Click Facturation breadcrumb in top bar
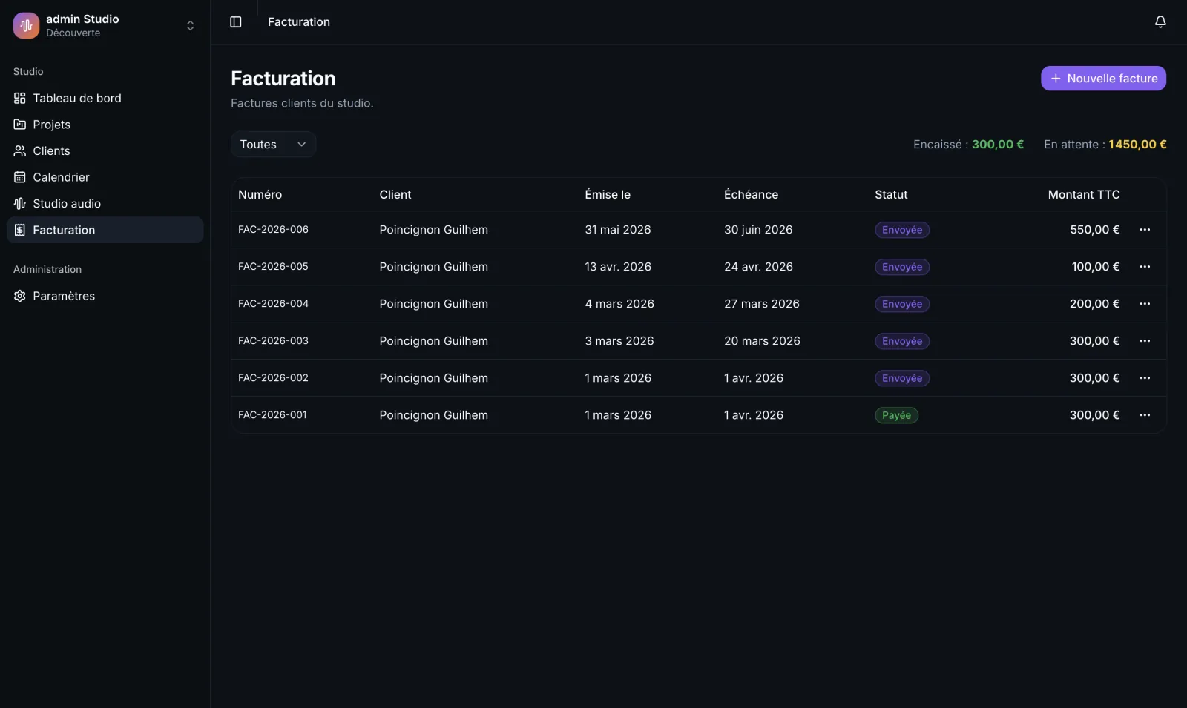 coord(299,22)
